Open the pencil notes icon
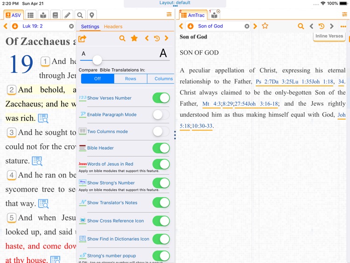350x263 pixels. [x=67, y=15]
